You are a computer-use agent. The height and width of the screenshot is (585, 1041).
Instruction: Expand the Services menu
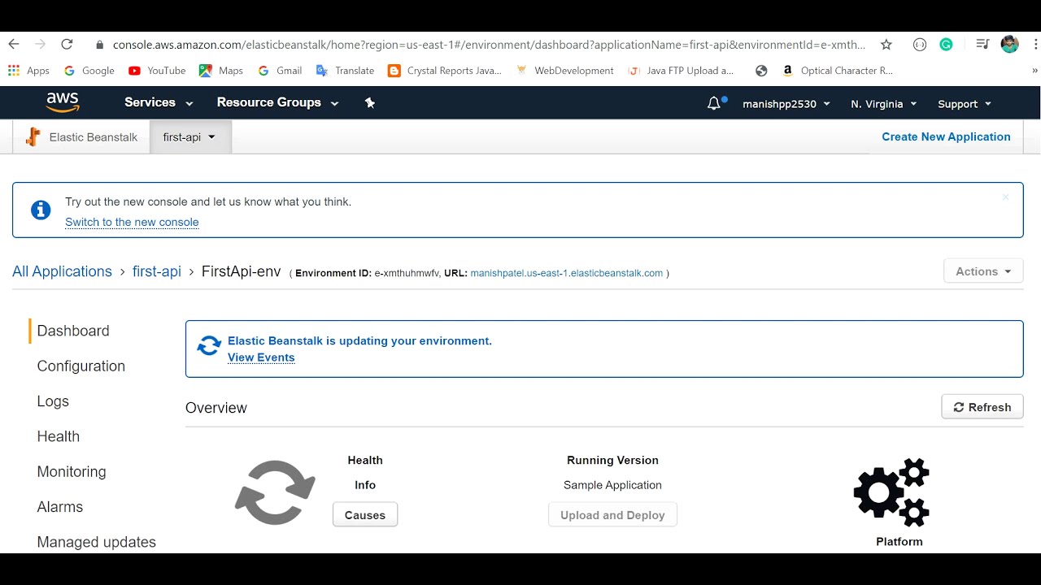click(159, 102)
